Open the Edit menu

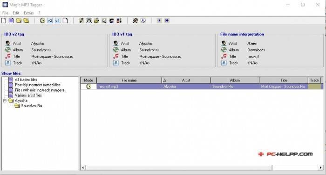[16, 13]
